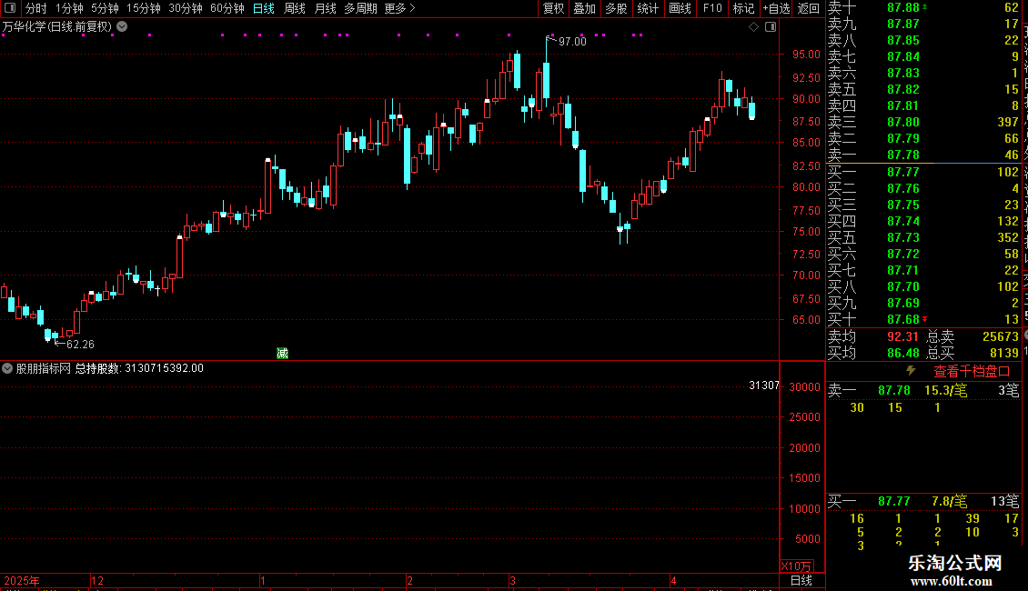Switch to 月线 monthly chart
Viewport: 1028px width, 591px height.
[x=325, y=8]
